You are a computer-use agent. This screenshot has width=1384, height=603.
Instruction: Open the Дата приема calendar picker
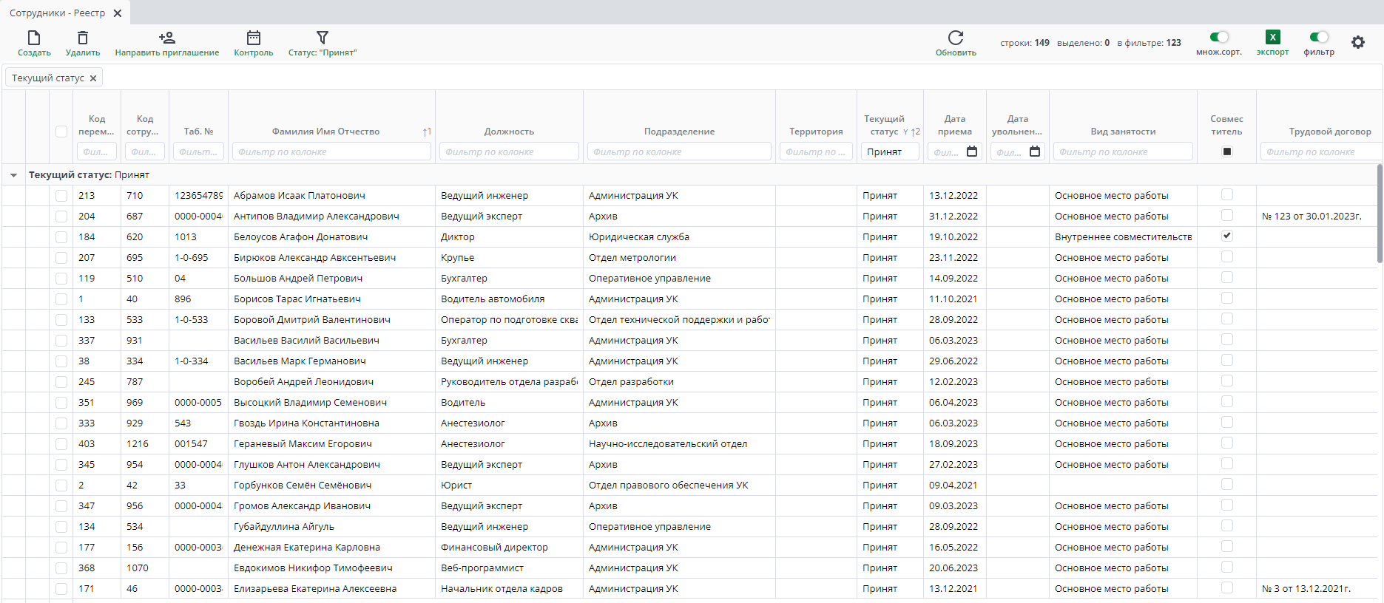click(x=972, y=151)
